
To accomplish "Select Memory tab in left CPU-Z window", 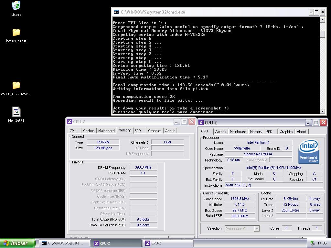I will 124,130.
